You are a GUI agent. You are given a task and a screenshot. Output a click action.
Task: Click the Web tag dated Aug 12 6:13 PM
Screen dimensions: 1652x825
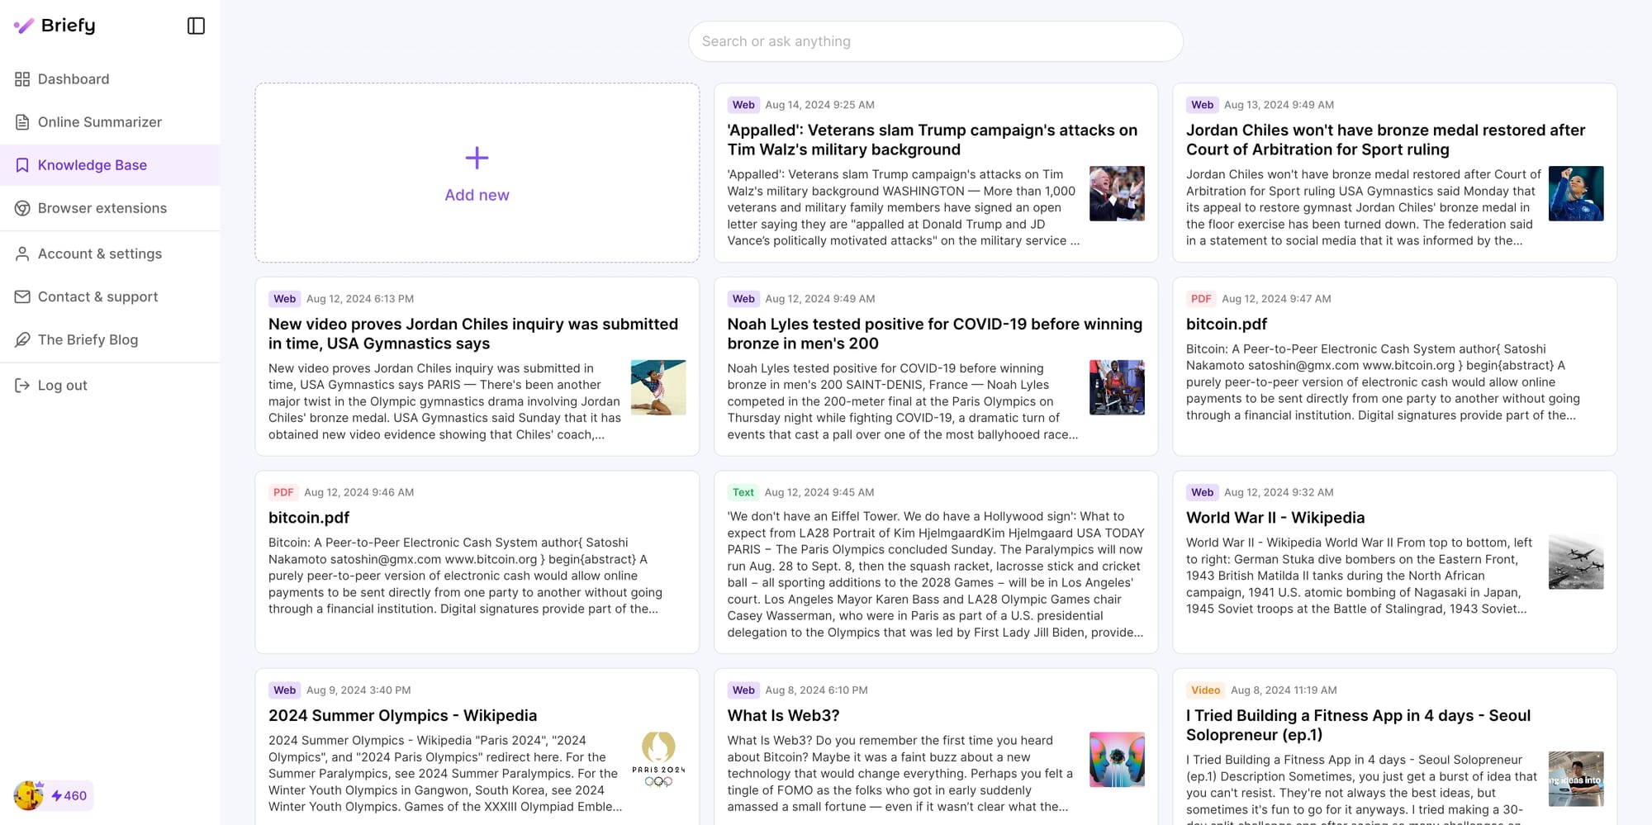pos(285,299)
